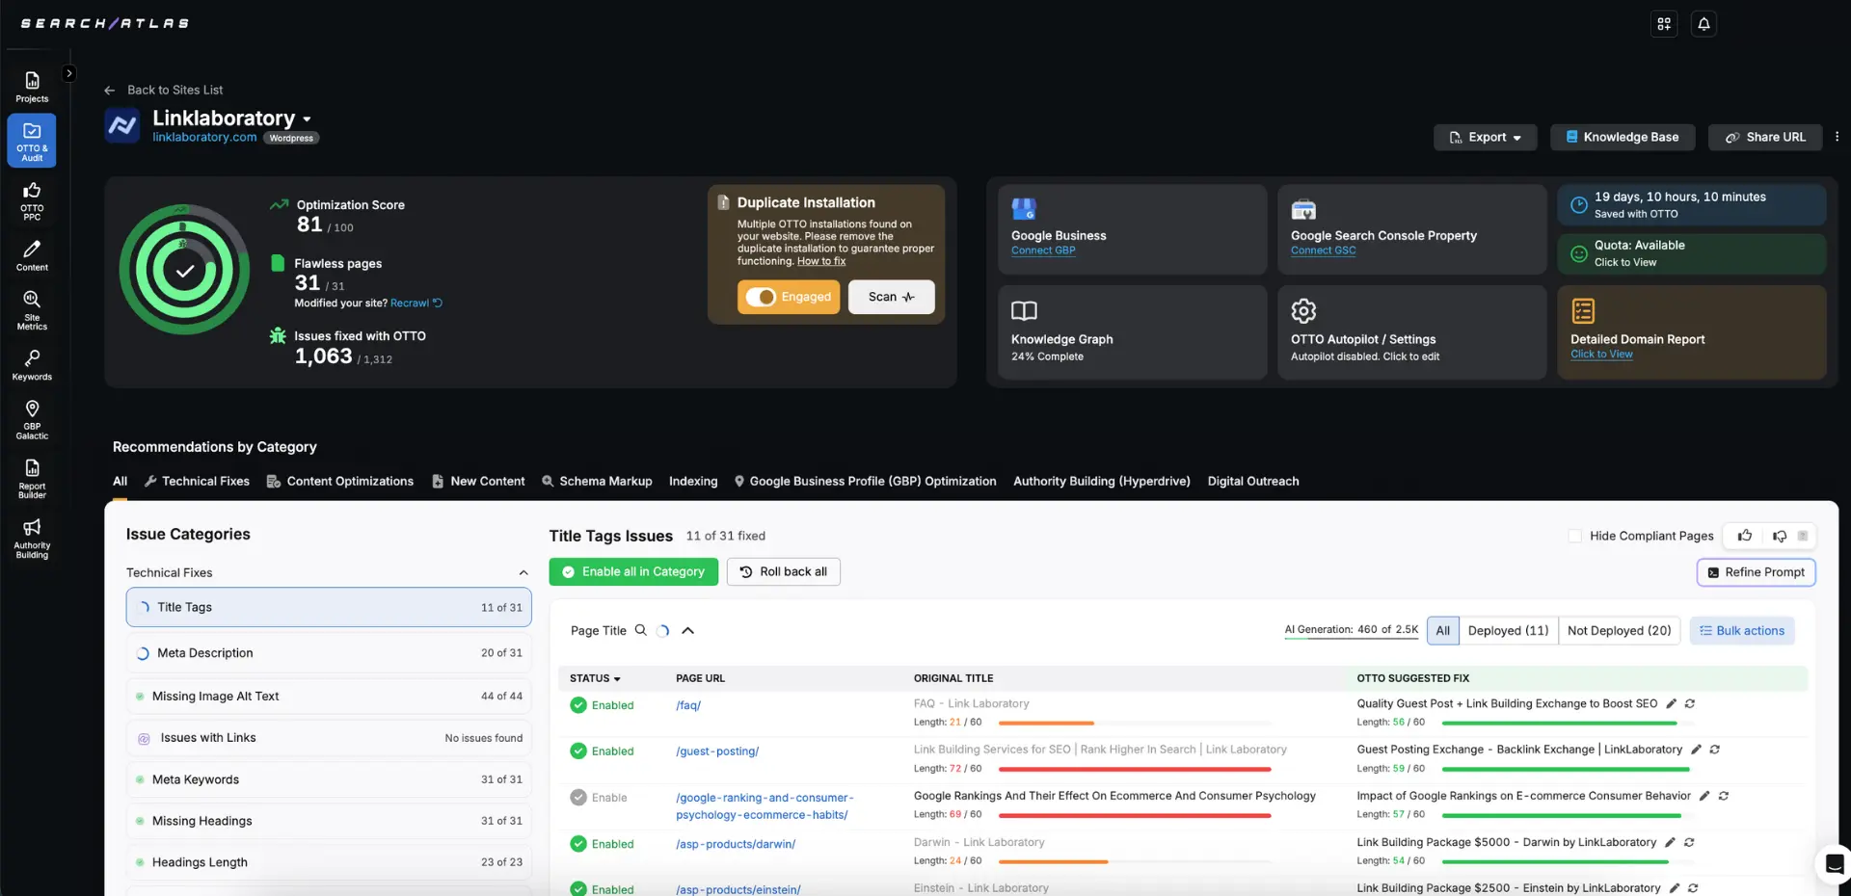1851x896 pixels.
Task: Check the Hide Compliant Pages checkbox
Action: (1574, 536)
